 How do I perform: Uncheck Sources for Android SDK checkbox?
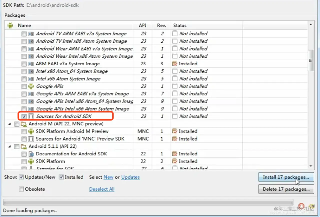[24, 116]
